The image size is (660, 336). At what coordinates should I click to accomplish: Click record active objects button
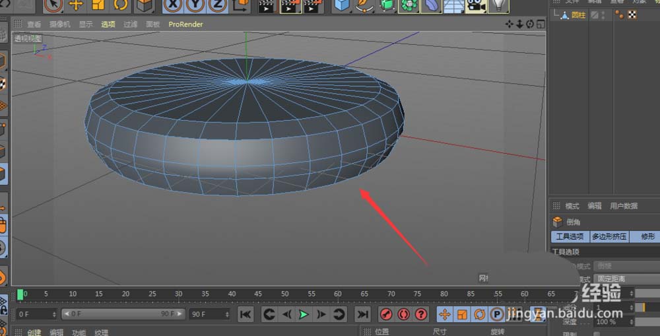pyautogui.click(x=386, y=314)
